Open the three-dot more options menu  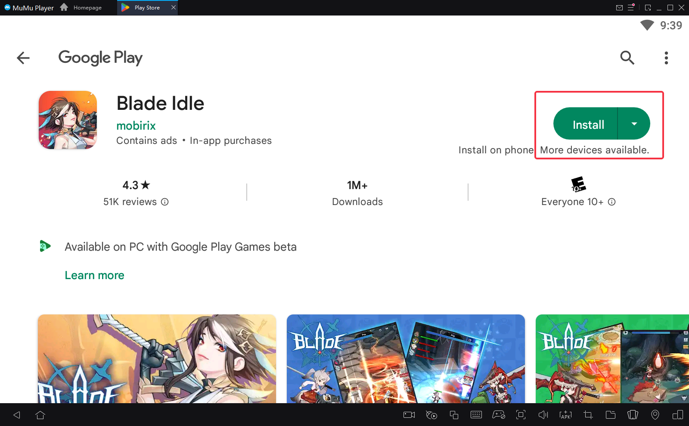pos(666,58)
